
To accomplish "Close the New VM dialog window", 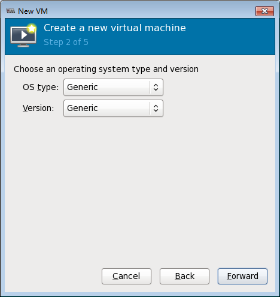I will 264,11.
